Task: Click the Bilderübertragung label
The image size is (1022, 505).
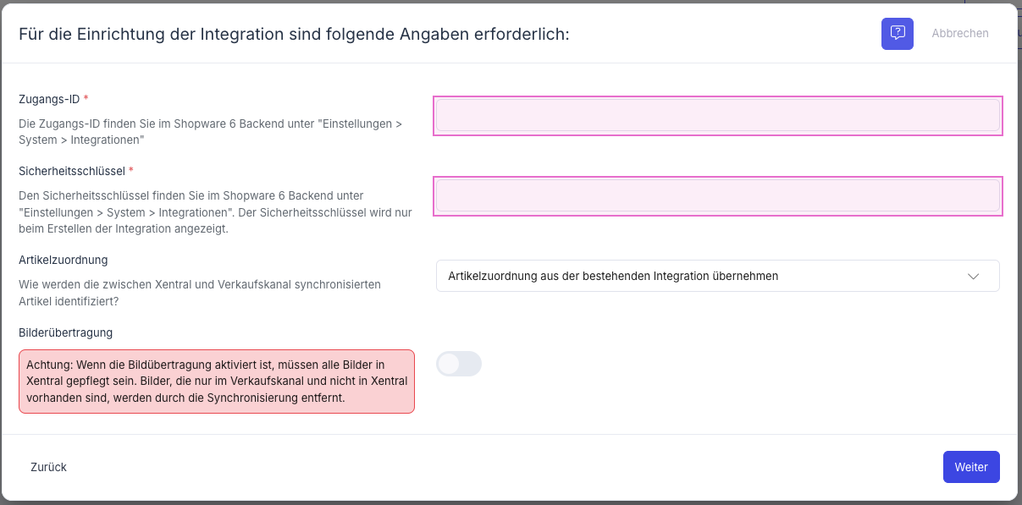Action: click(x=65, y=332)
